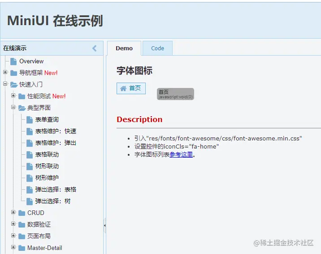This screenshot has height=254, width=321.
Task: Click the 树形维护 document icon
Action: [x=30, y=178]
